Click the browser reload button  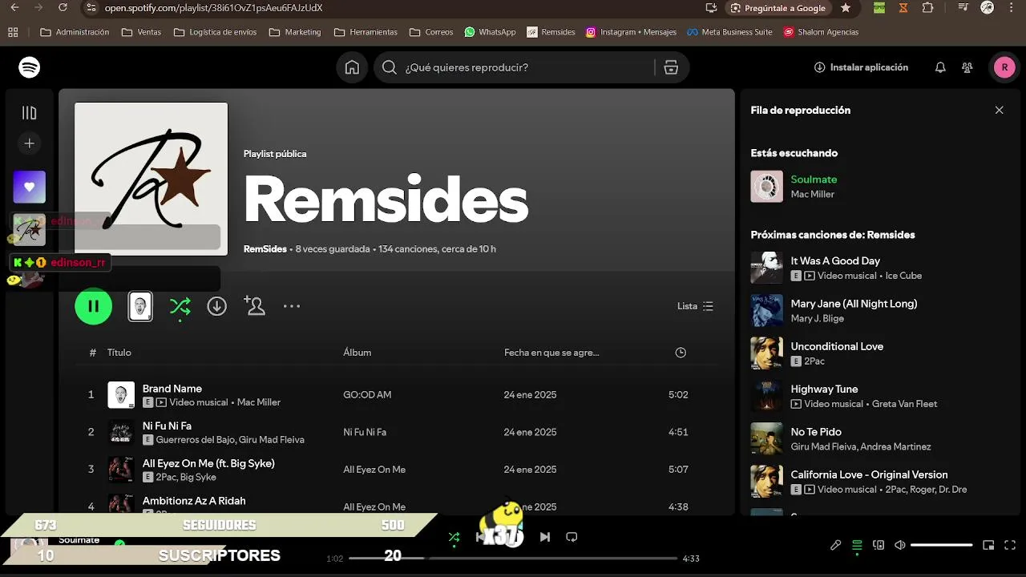[x=63, y=8]
